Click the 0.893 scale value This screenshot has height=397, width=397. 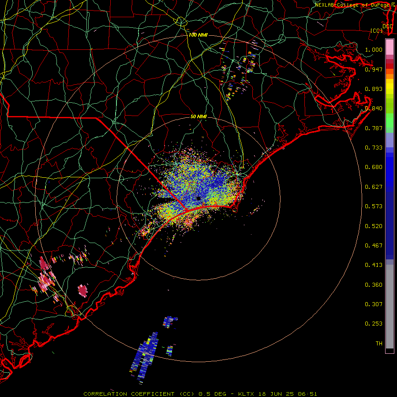tap(374, 89)
